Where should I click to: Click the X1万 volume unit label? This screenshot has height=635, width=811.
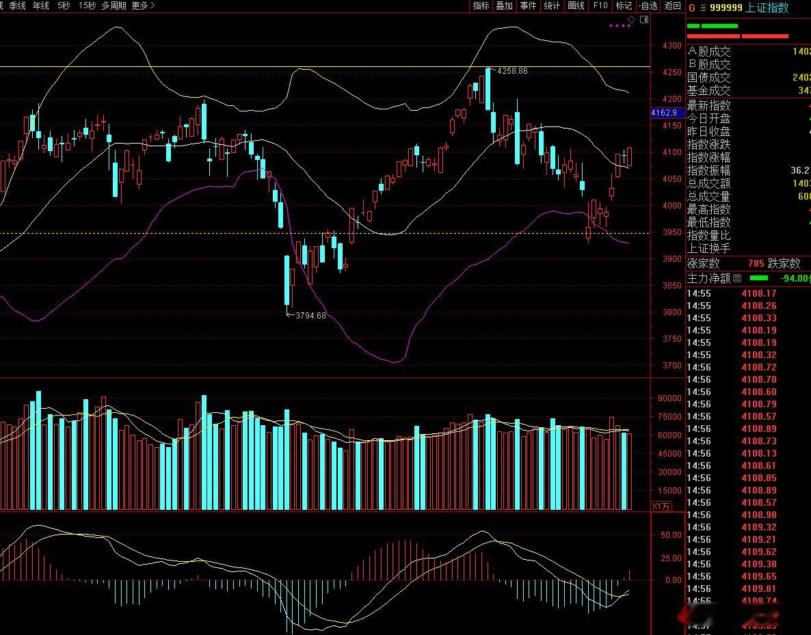[x=661, y=506]
